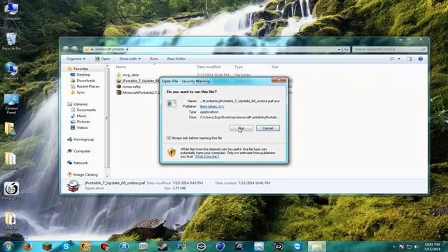Select the minecraftp file
Screen dimensions: 448x252
click(132, 87)
